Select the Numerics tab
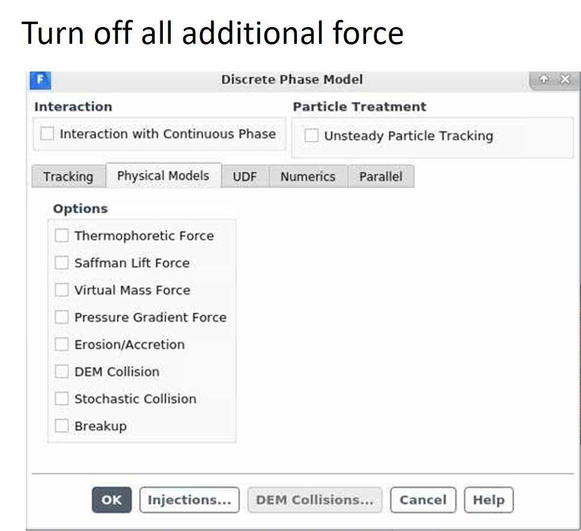 [308, 177]
